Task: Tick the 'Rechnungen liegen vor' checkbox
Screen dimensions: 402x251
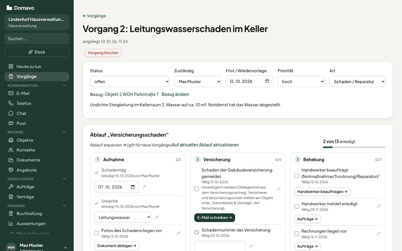Action: point(297,234)
